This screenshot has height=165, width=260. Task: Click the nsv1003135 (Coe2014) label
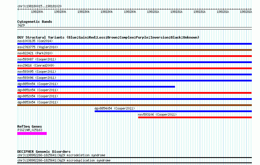click(35, 41)
